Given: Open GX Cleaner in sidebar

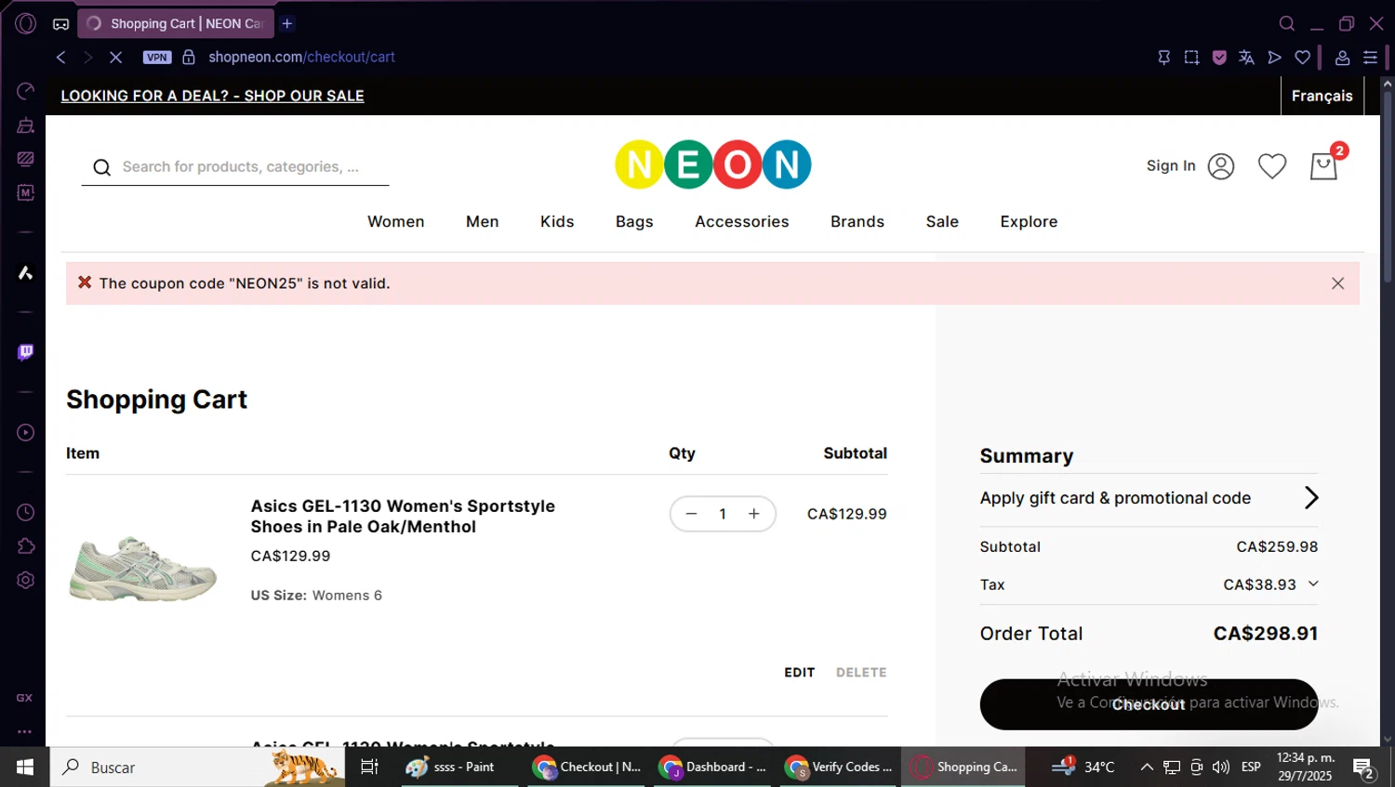Looking at the screenshot, I should pos(26,125).
